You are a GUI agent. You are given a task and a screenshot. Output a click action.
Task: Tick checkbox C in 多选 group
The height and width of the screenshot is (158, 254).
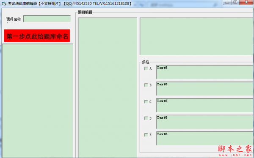146,102
